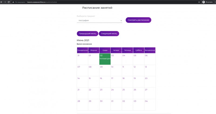
Task: Bookmark this page with the star
Action: tap(199, 2)
